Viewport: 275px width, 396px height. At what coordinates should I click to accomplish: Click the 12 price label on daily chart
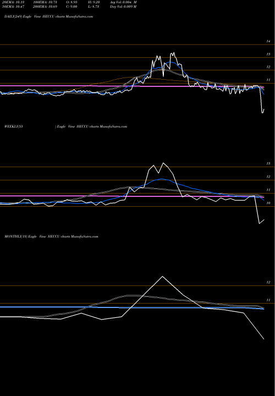[268, 67]
